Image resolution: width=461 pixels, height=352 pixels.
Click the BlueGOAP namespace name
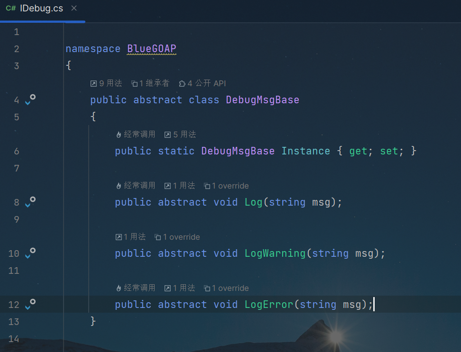[152, 48]
